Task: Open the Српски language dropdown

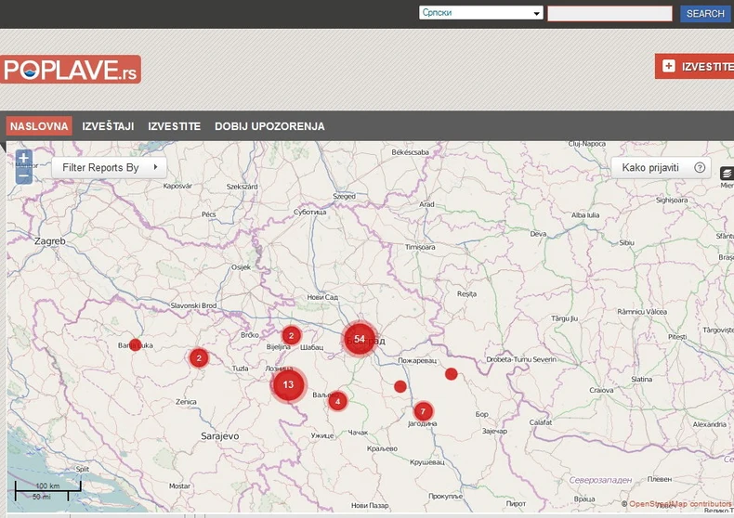Action: tap(480, 13)
